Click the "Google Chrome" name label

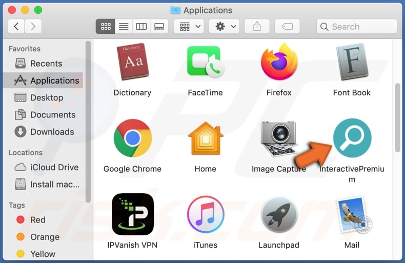pos(132,169)
